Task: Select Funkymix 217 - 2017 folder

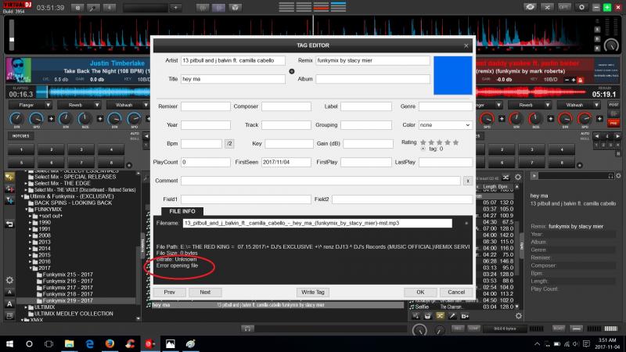Action: point(64,288)
